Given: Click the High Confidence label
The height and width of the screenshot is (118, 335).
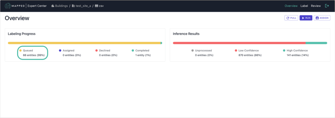Looking at the screenshot, I should click(297, 51).
